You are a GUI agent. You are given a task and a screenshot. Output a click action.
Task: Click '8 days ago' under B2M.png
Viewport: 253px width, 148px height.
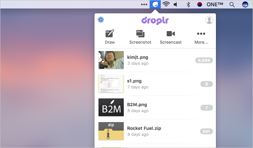coord(138,111)
